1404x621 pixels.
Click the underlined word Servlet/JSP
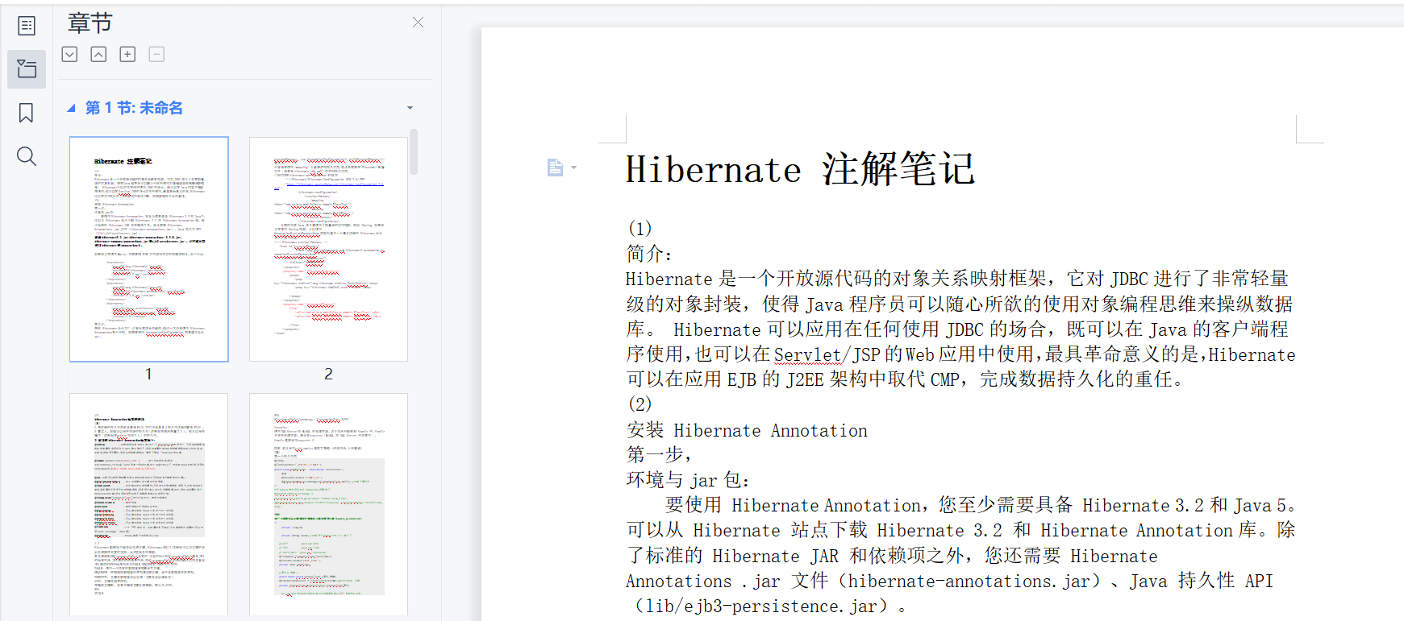[x=827, y=354]
